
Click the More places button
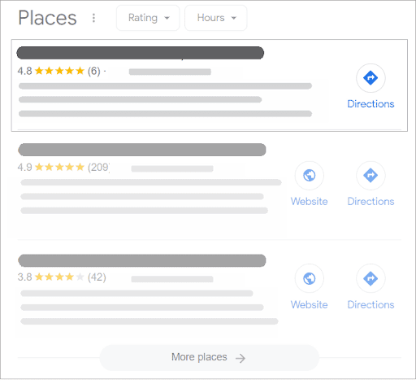coord(209,358)
